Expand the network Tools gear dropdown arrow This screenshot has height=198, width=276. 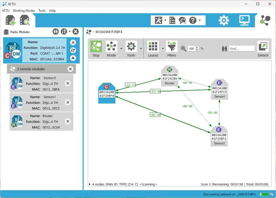coord(141,49)
